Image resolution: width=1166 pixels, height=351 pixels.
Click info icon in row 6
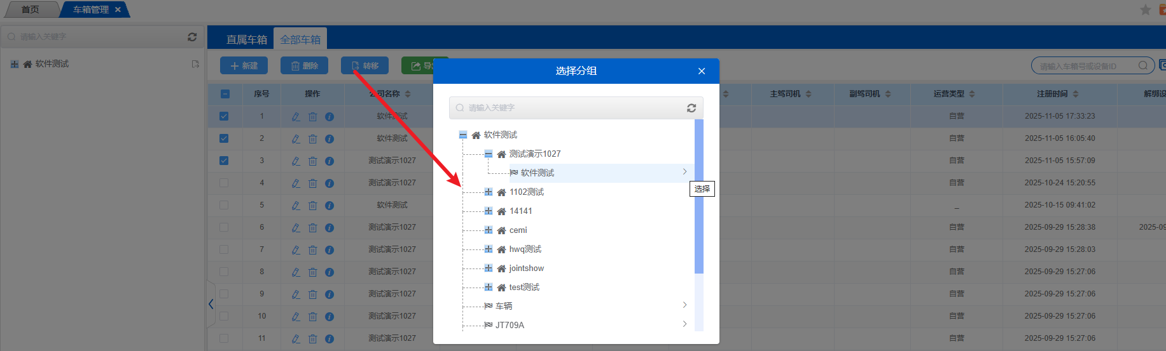[x=330, y=228]
